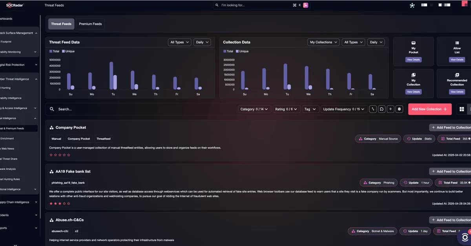The width and height of the screenshot is (471, 246).
Task: Click the sort arrows icon button
Action: point(373,109)
